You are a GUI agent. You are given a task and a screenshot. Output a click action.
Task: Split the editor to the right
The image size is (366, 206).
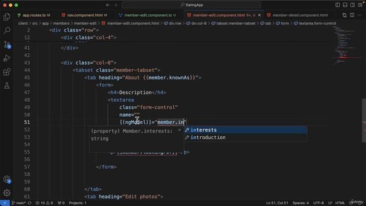[352, 15]
